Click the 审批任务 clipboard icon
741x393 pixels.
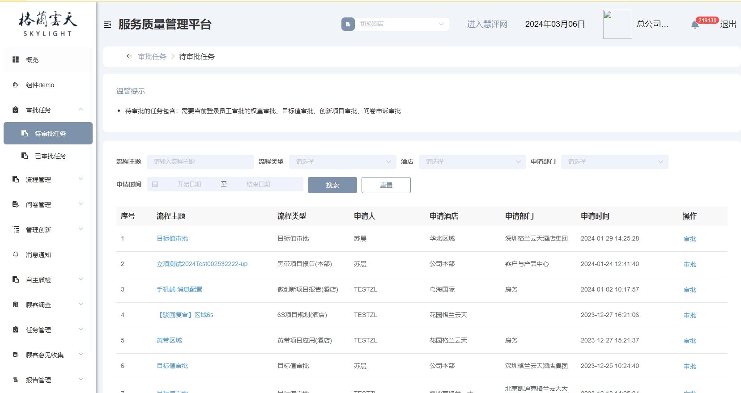pyautogui.click(x=16, y=110)
